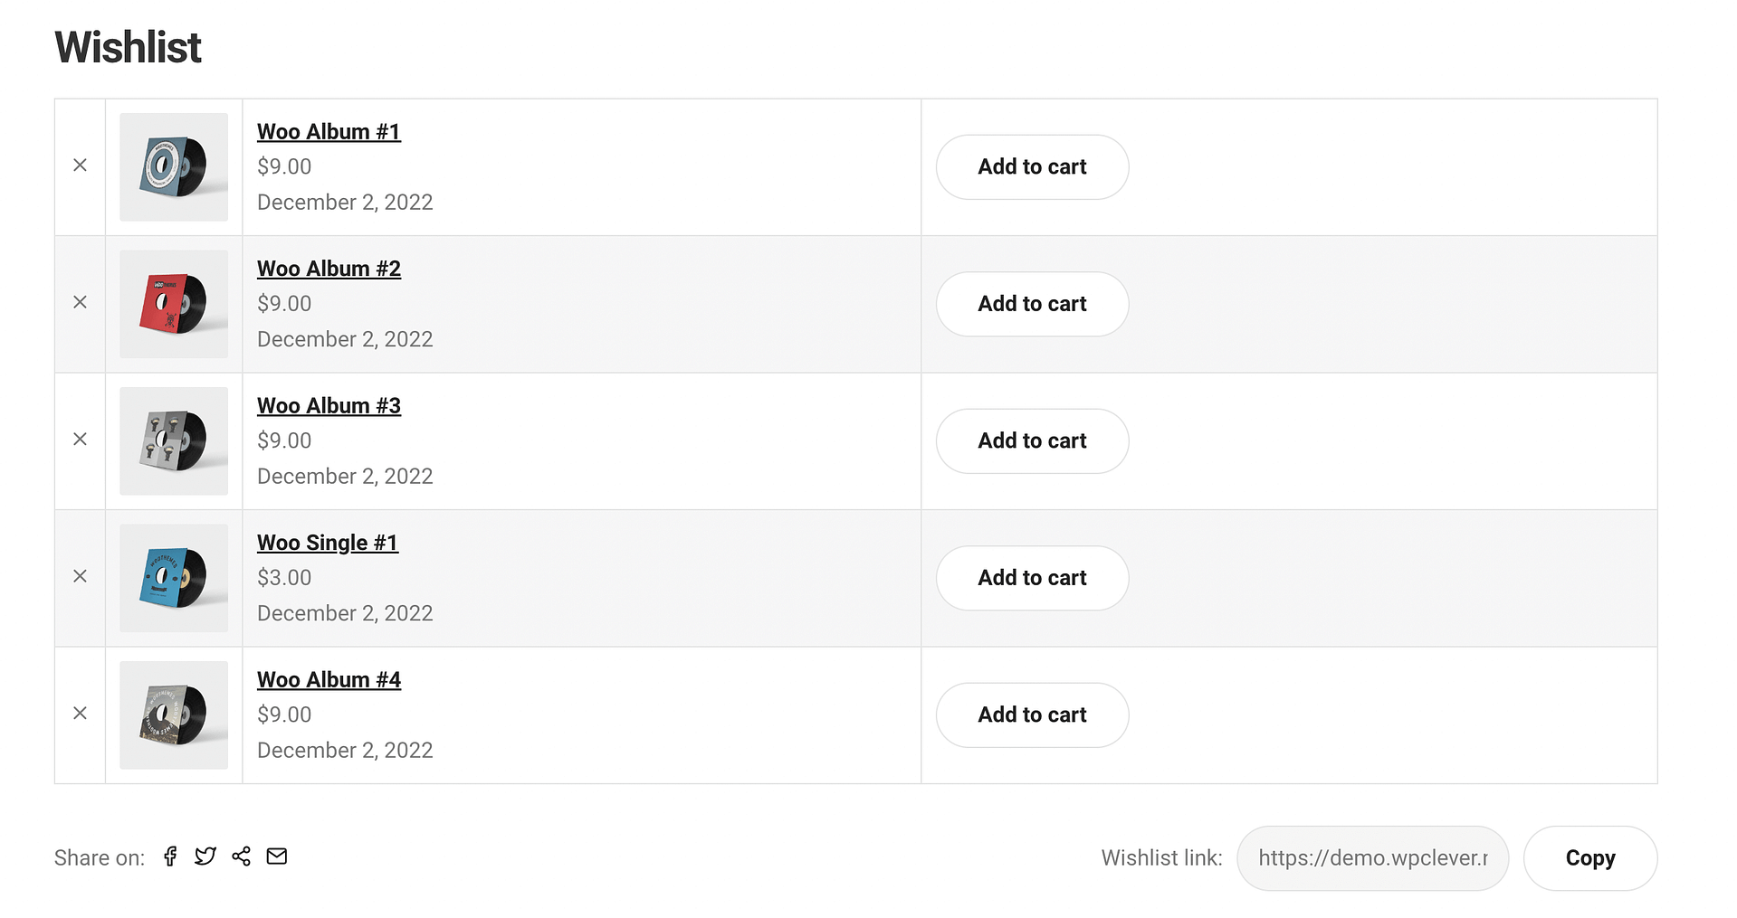The height and width of the screenshot is (918, 1737).
Task: Open red Woo Album #2 thumbnail
Action: click(x=174, y=304)
